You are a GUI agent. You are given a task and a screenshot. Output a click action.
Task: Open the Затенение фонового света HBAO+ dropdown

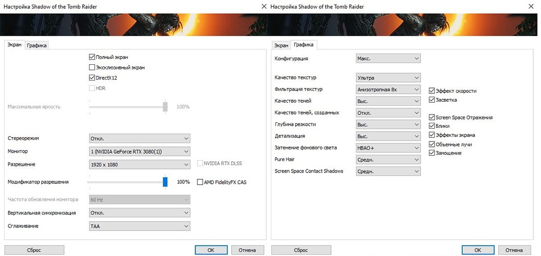pyautogui.click(x=388, y=148)
